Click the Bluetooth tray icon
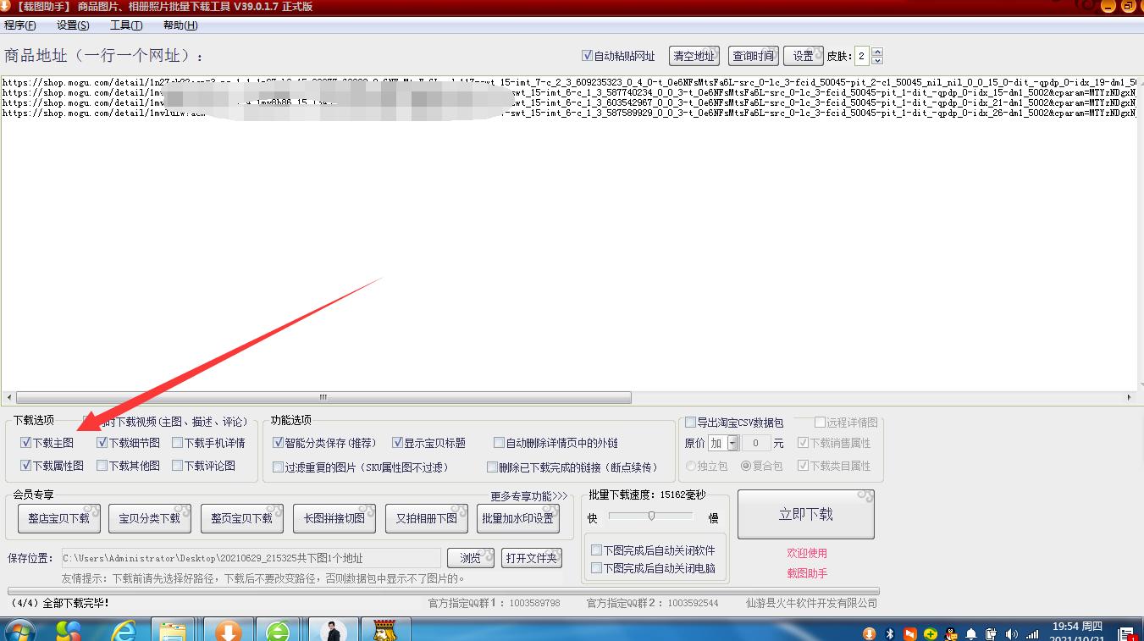This screenshot has height=641, width=1144. [x=890, y=633]
